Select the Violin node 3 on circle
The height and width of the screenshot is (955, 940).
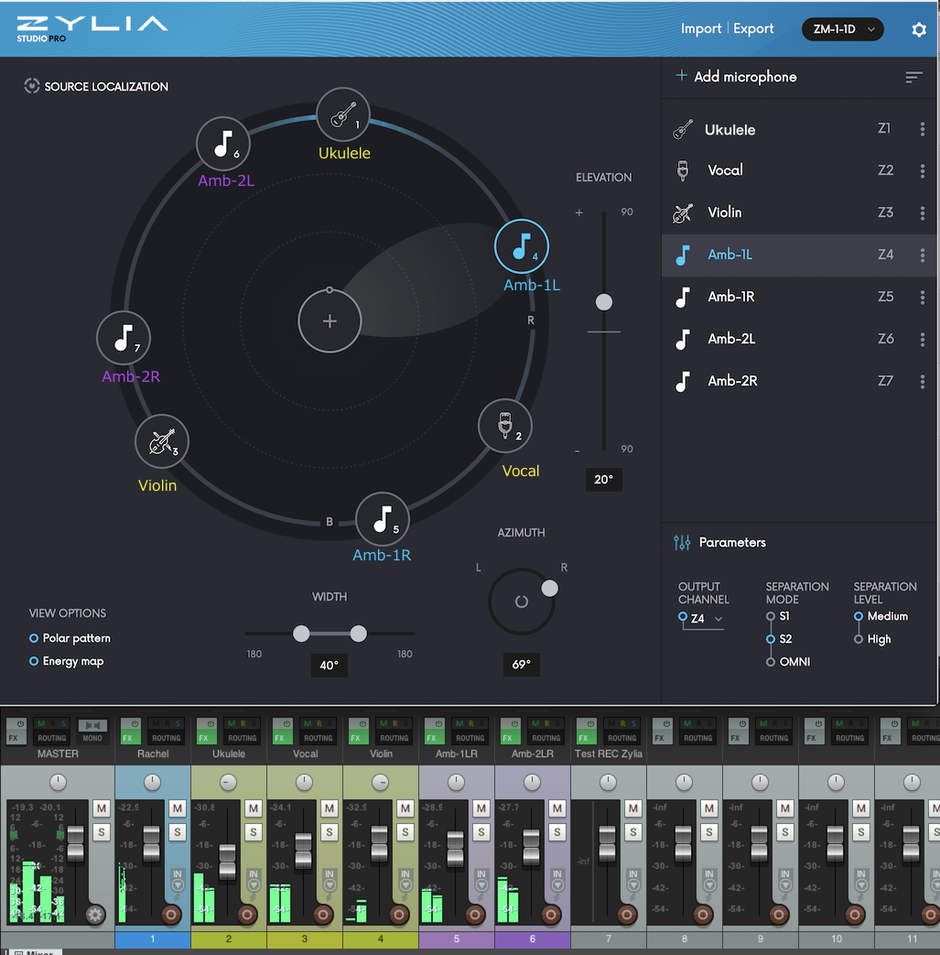pos(161,441)
